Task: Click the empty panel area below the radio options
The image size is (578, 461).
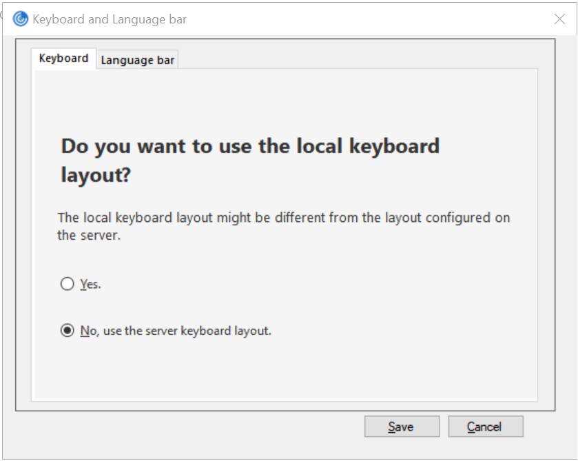Action: tap(284, 369)
